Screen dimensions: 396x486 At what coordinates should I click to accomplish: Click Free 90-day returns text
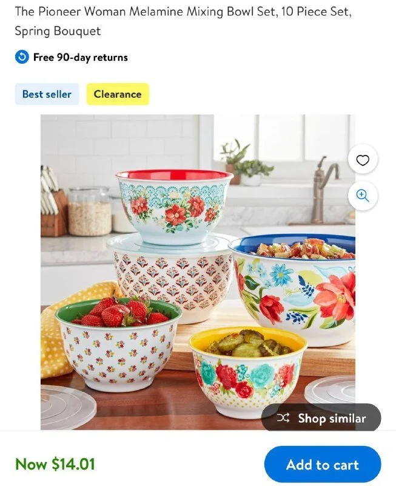81,57
